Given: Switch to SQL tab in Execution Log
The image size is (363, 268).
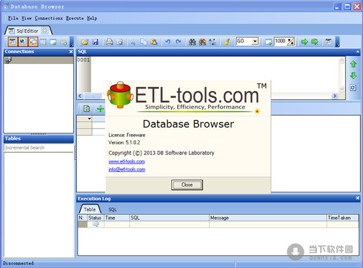Looking at the screenshot, I should pyautogui.click(x=113, y=209).
